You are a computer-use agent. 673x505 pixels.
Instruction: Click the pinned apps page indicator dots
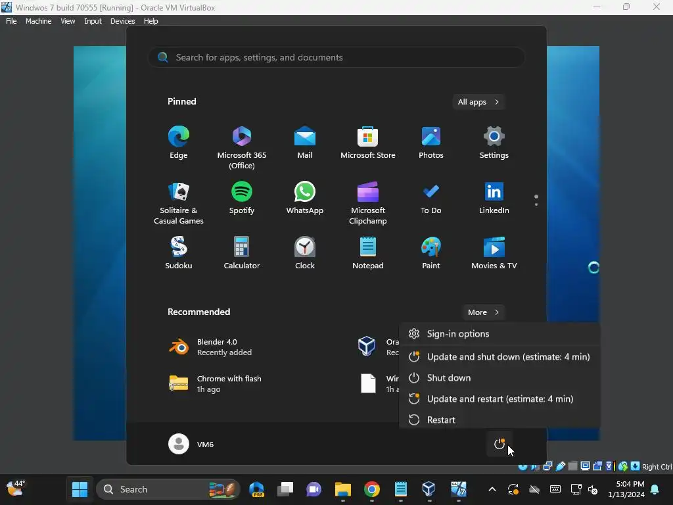coord(536,200)
